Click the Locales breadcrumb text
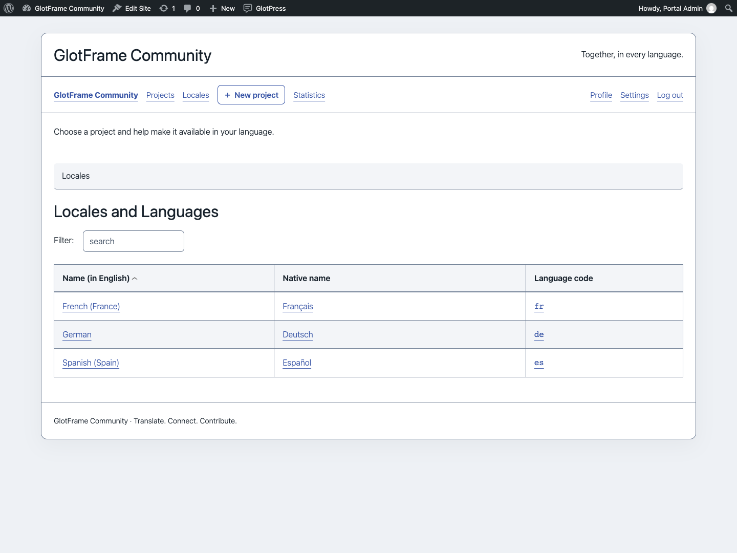This screenshot has height=553, width=737. pos(76,176)
